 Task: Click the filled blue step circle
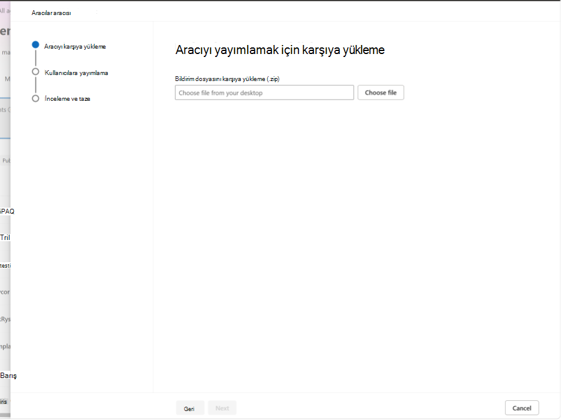point(35,45)
